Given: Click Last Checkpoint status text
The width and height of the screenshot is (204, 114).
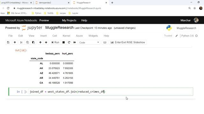Looking at the screenshot, I should (x=93, y=28).
